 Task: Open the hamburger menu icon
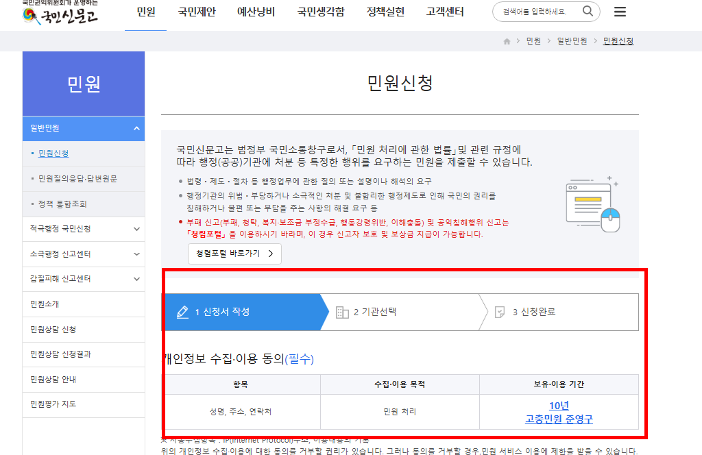pyautogui.click(x=620, y=12)
